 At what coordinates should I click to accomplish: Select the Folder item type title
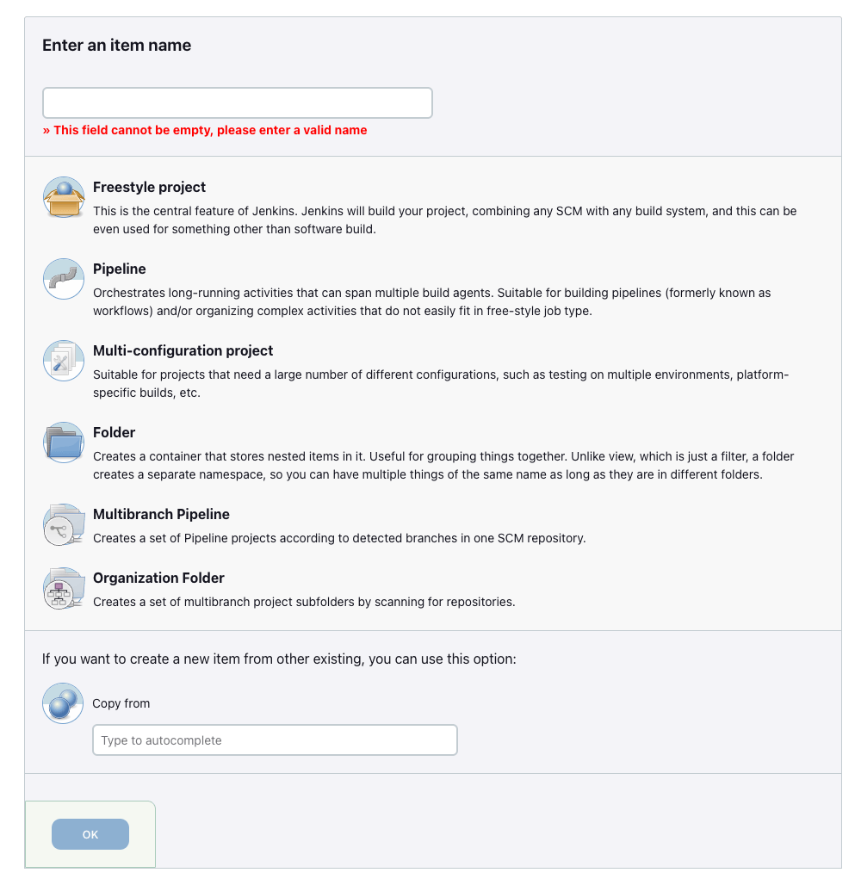tap(114, 432)
